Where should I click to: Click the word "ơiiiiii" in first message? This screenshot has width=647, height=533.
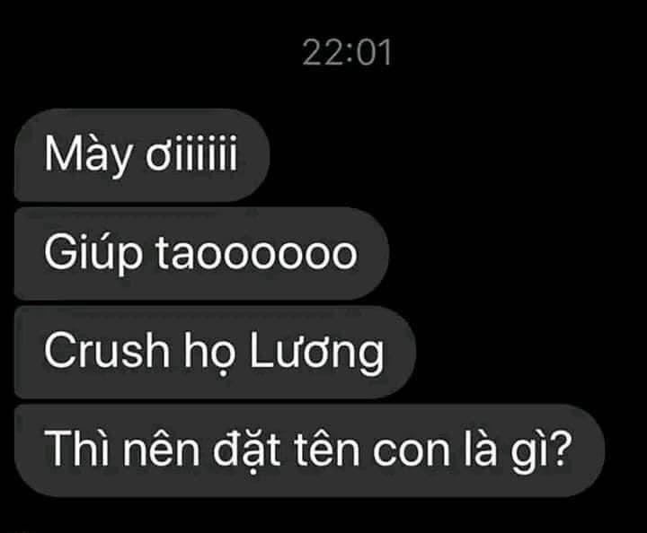pos(191,154)
